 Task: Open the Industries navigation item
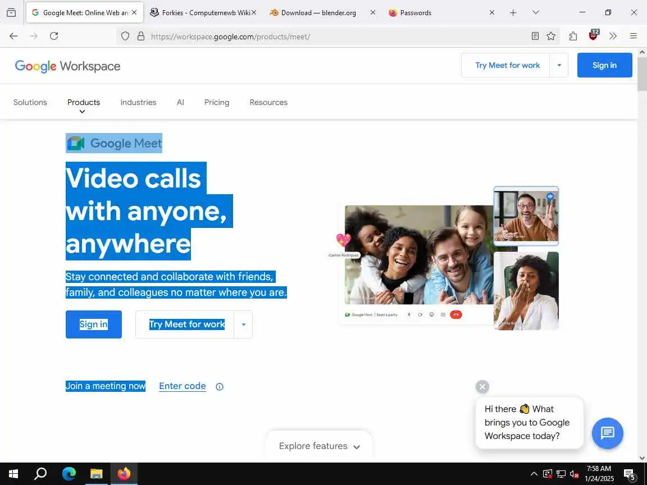click(x=138, y=102)
